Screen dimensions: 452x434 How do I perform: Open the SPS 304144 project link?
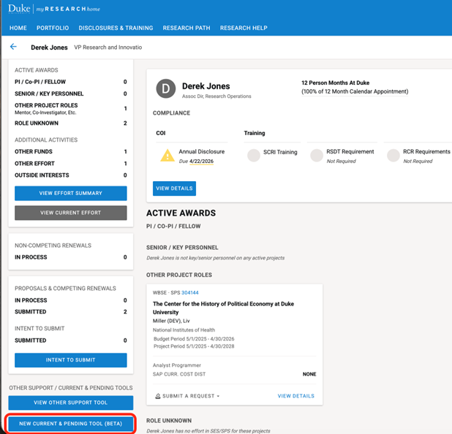(x=189, y=292)
